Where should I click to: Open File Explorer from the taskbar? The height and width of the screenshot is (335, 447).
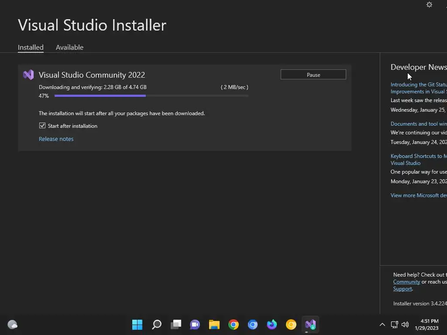point(214,325)
